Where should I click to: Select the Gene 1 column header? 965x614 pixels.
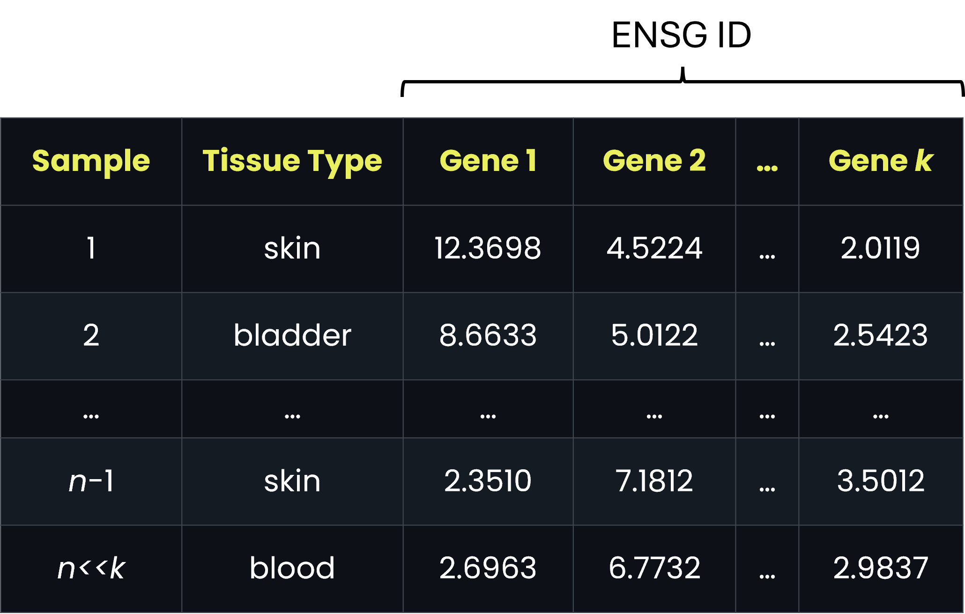[x=488, y=162]
